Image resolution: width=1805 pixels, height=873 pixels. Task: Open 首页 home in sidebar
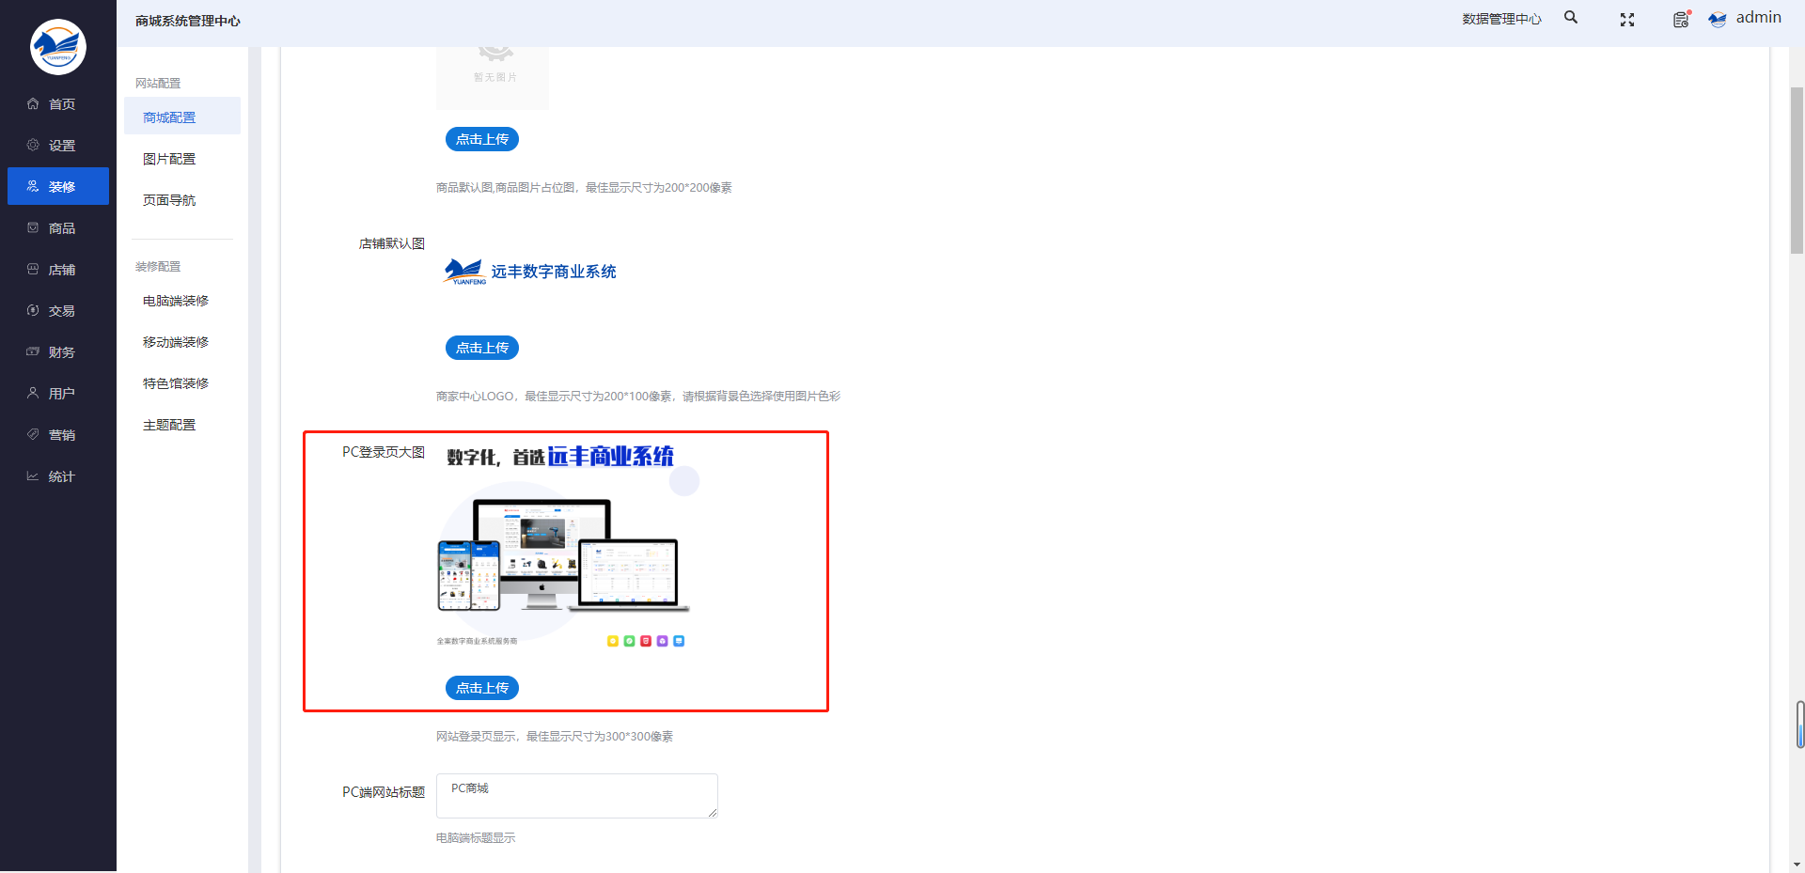[58, 104]
